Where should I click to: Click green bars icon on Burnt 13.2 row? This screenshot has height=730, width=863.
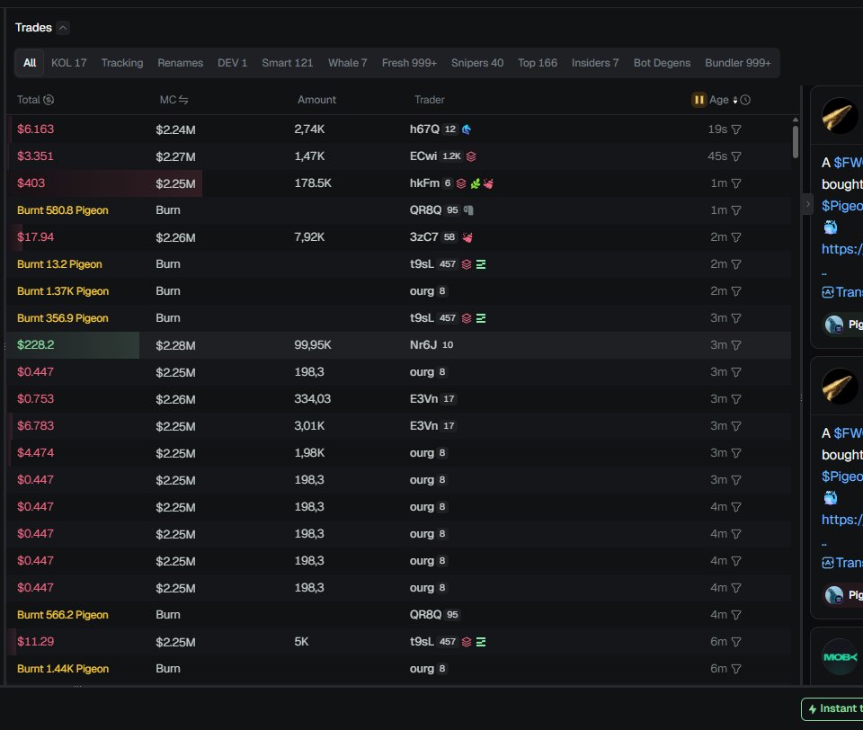pyautogui.click(x=480, y=264)
